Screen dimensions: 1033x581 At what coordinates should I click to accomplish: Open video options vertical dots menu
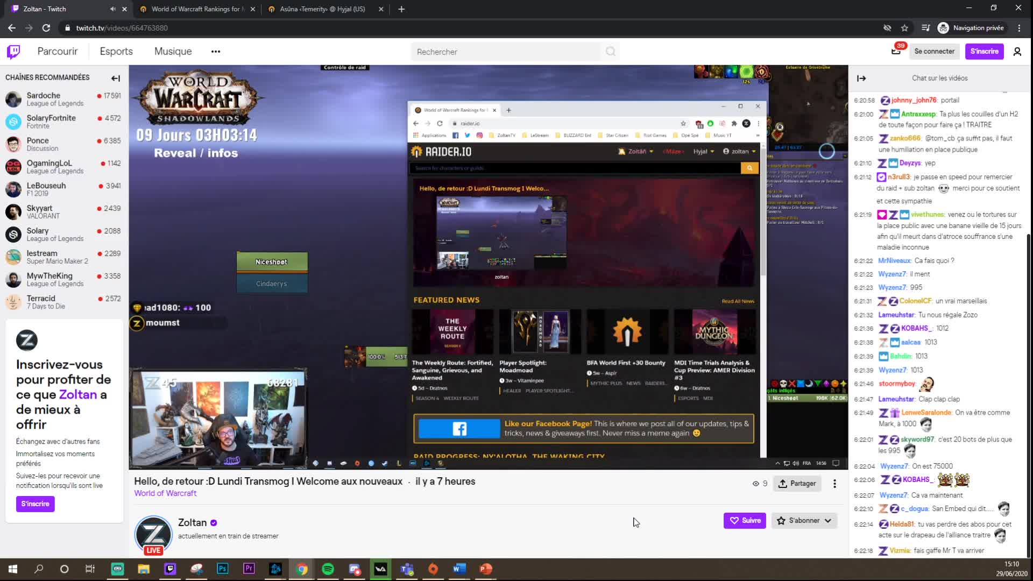coord(834,484)
